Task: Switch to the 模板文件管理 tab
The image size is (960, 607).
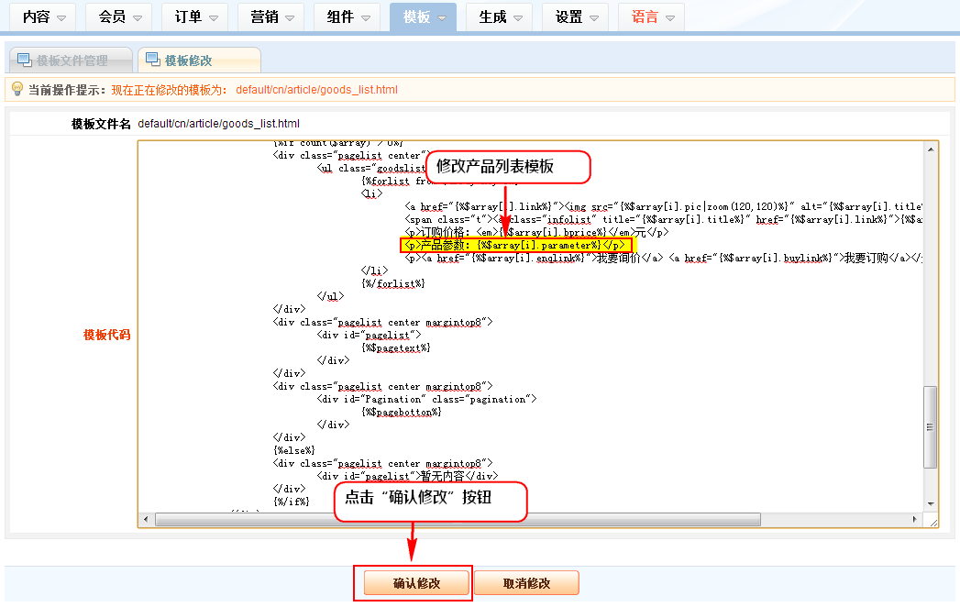Action: pos(72,61)
